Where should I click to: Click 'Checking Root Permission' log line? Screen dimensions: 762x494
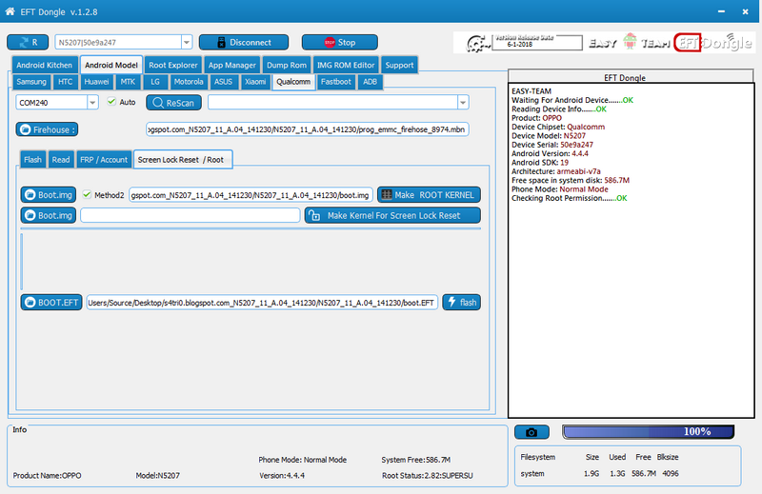point(569,198)
